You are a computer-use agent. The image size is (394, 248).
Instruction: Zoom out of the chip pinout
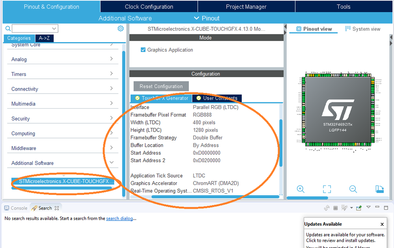pos(353,189)
